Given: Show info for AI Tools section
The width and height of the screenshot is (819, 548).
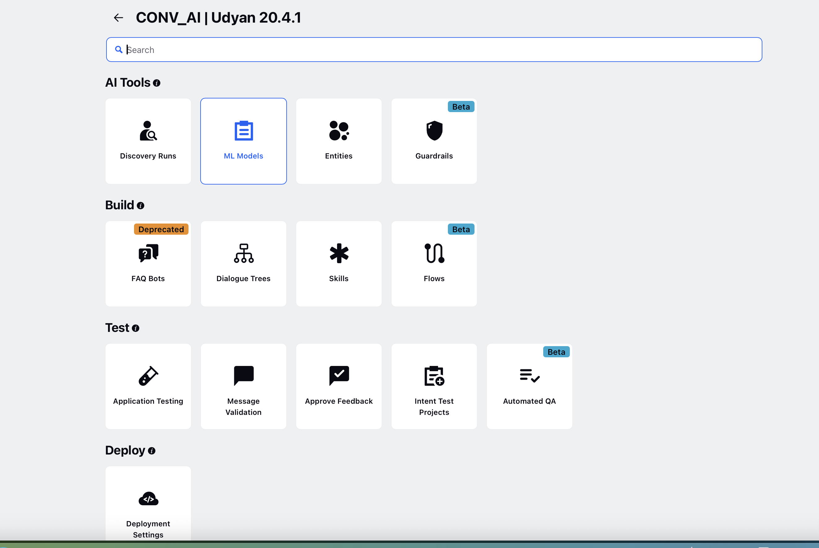Looking at the screenshot, I should click(x=157, y=83).
